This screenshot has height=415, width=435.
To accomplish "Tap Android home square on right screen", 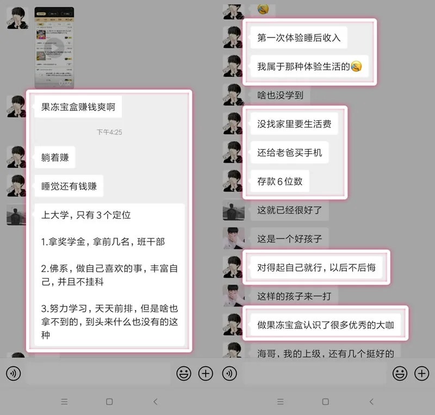I will (x=326, y=401).
